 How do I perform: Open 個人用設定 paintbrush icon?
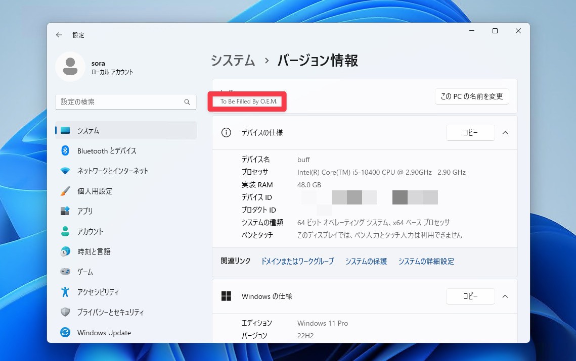[x=65, y=191]
